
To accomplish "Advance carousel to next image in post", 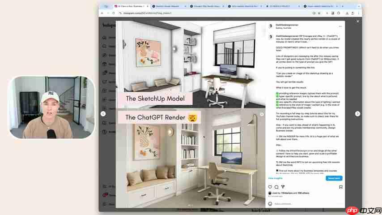I will pos(262,114).
